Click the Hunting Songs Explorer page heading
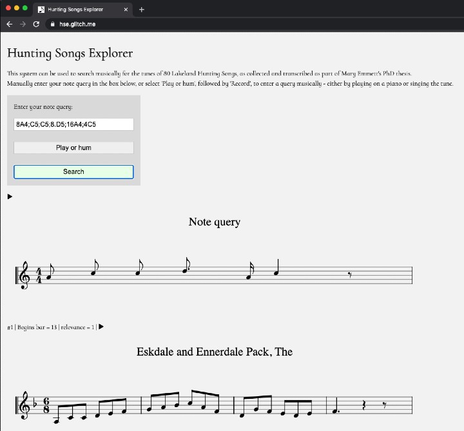Screen dimensions: 464x431 70,53
